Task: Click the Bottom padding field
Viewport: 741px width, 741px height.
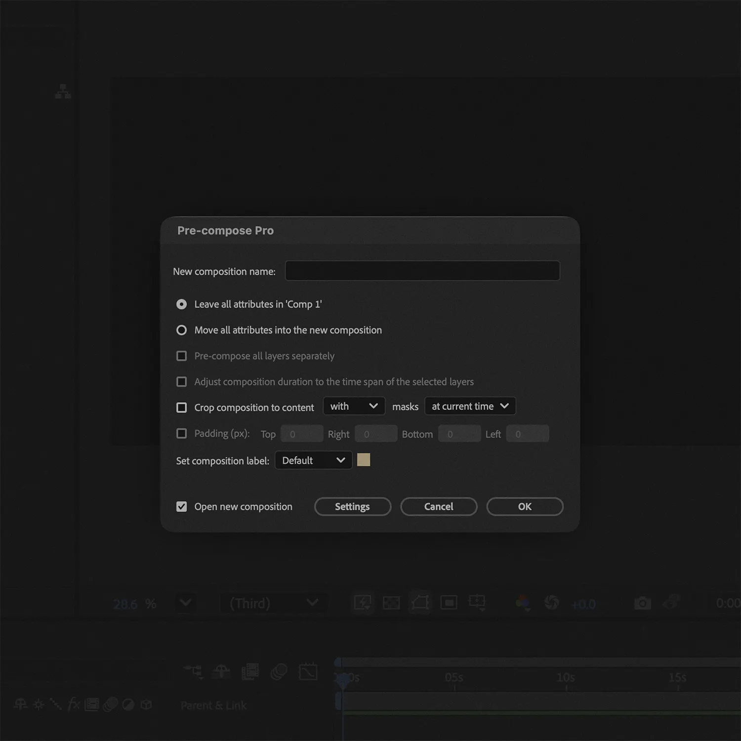Action: [459, 434]
